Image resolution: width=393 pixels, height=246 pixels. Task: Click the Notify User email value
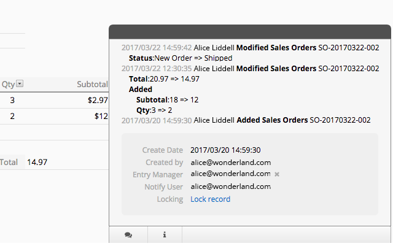tap(231, 186)
